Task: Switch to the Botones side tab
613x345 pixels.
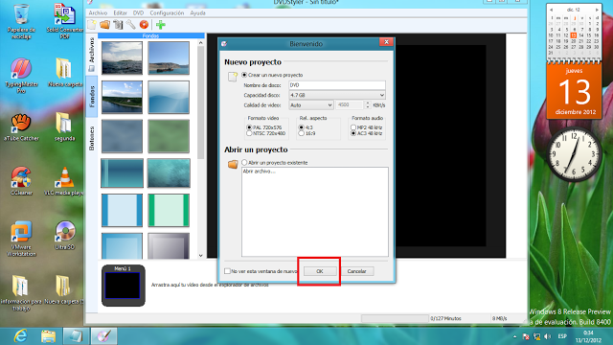Action: click(x=92, y=138)
